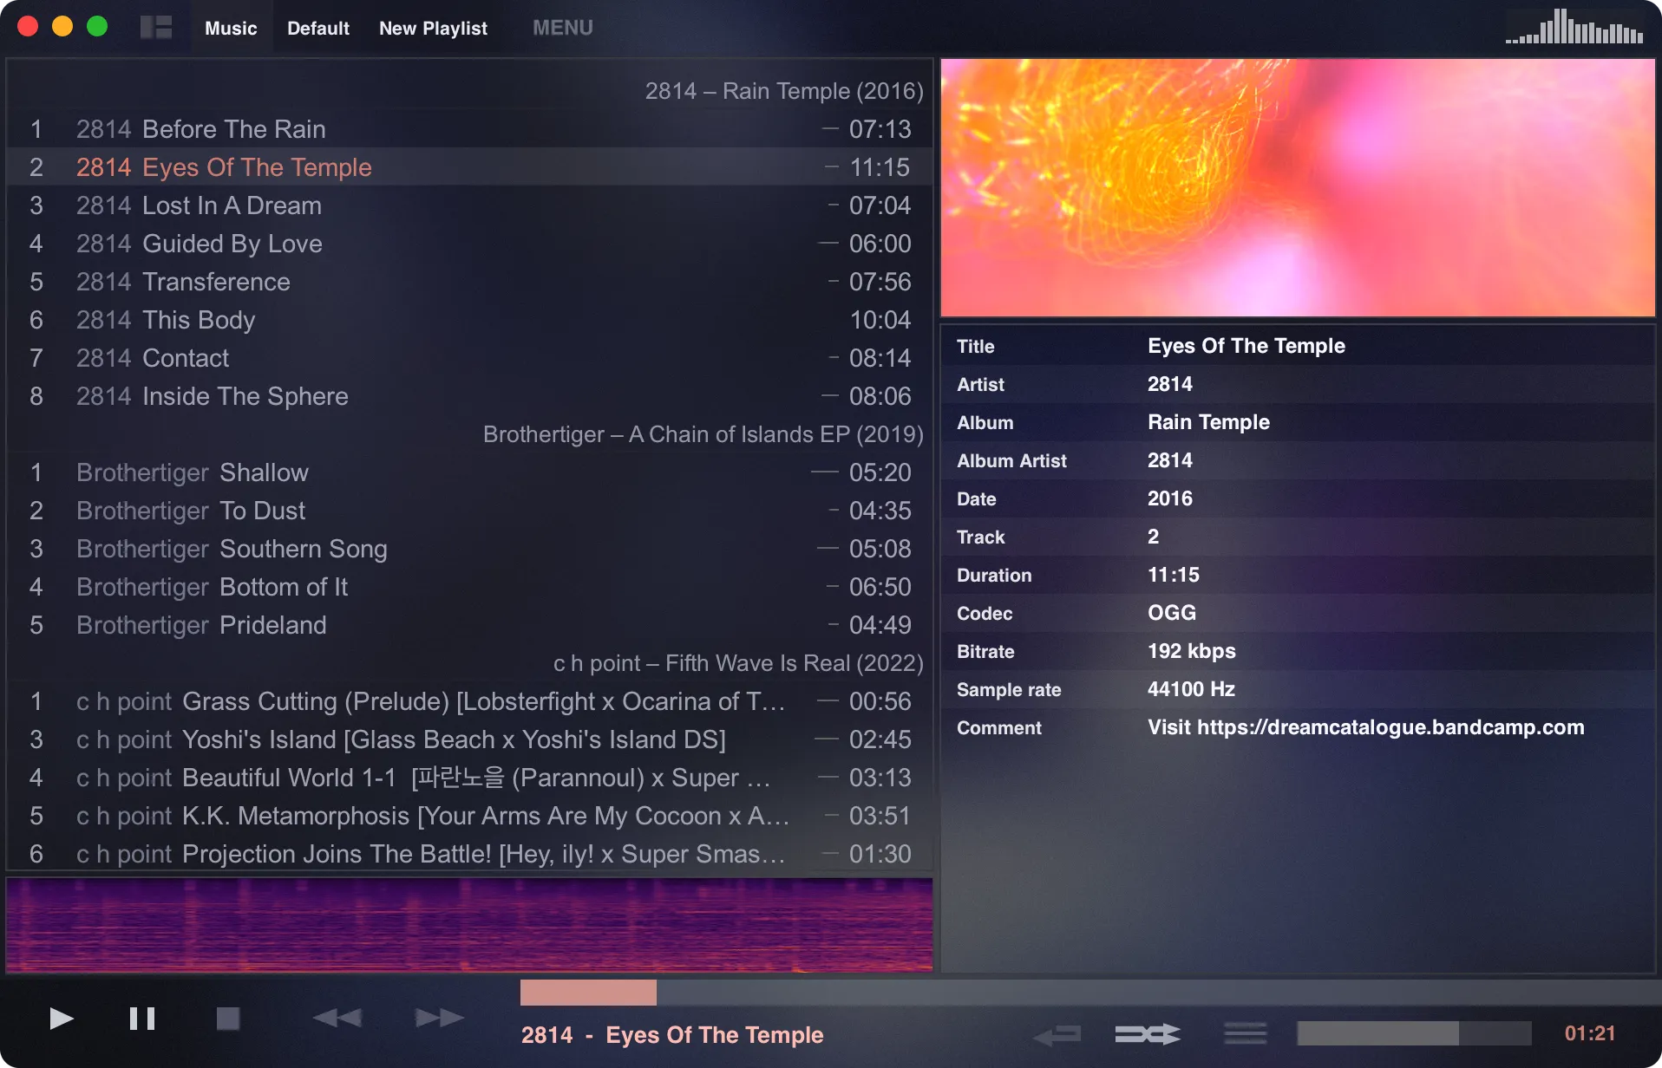Select Brothertiger track Bottom of It

(x=469, y=587)
